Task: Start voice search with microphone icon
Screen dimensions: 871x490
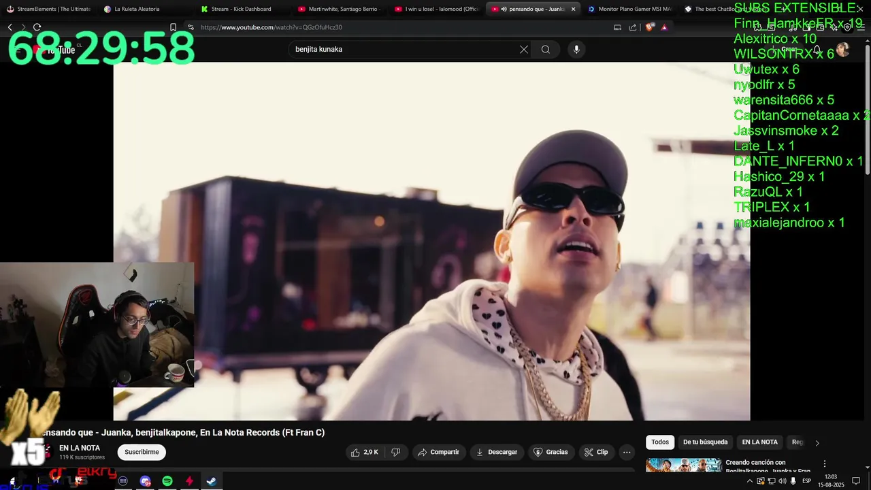Action: click(x=576, y=49)
